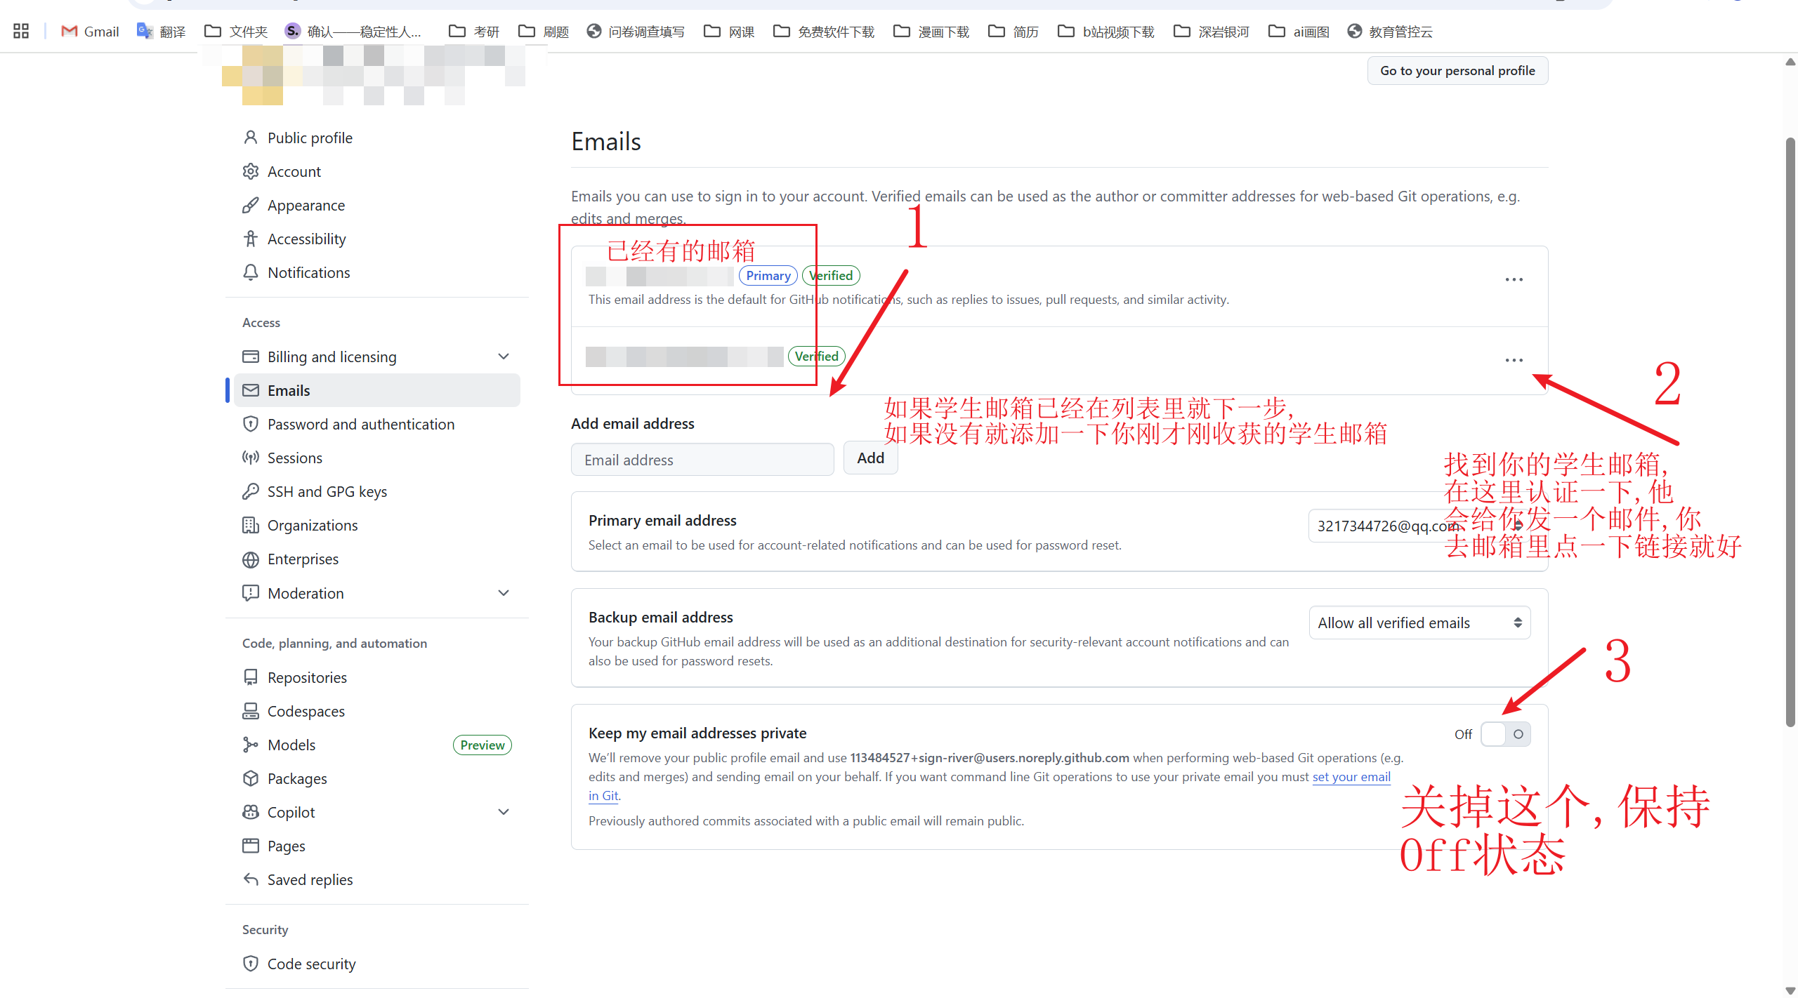The width and height of the screenshot is (1798, 998).
Task: Open the 简历 bookmark folder
Action: pyautogui.click(x=1013, y=31)
